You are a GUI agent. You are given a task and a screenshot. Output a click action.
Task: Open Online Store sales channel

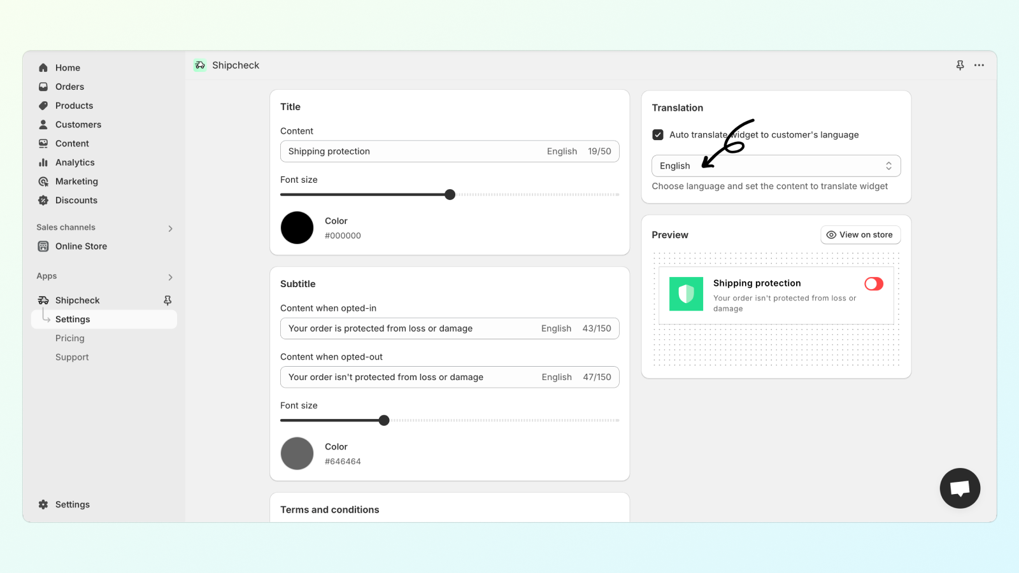tap(81, 246)
